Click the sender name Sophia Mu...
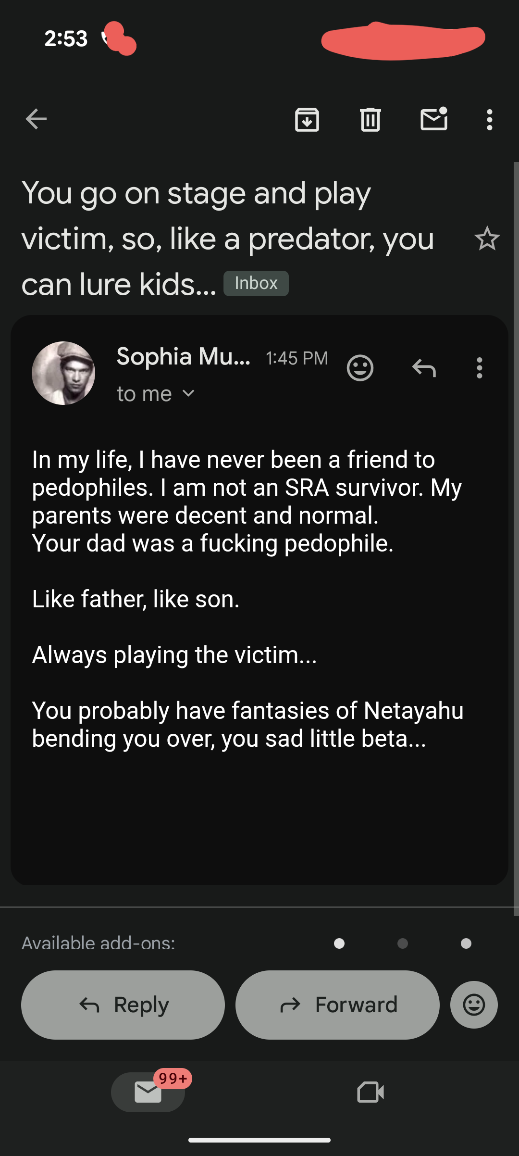Viewport: 519px width, 1156px height. pos(183,357)
